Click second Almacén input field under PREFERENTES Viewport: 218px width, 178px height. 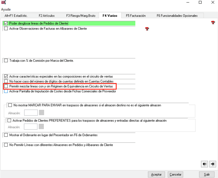pos(31,126)
